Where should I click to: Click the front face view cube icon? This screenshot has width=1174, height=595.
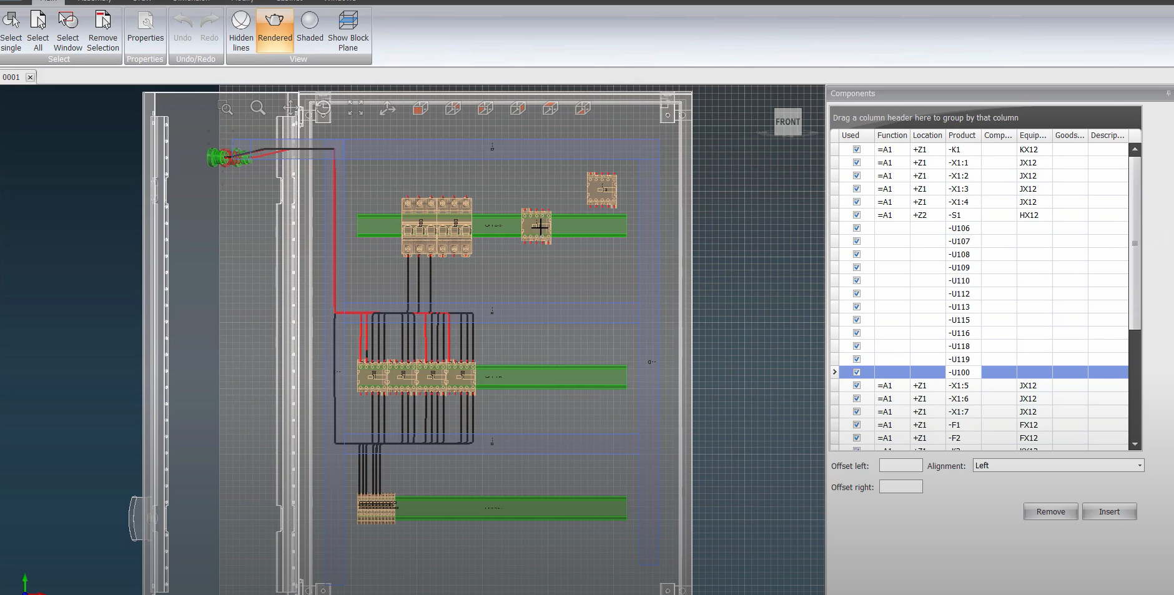pyautogui.click(x=420, y=109)
